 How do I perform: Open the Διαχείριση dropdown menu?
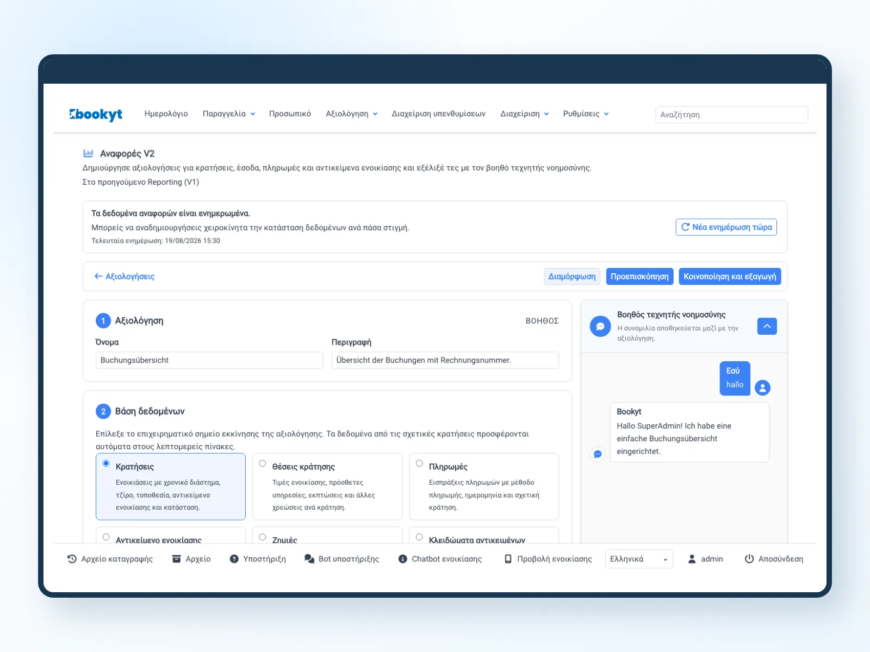point(525,114)
